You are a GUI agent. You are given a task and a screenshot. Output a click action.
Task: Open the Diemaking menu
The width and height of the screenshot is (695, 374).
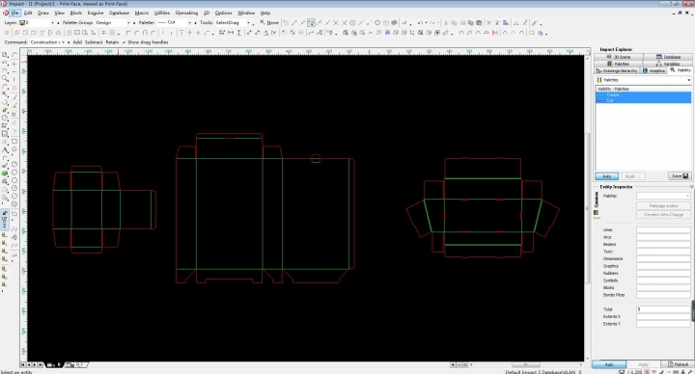pos(186,13)
